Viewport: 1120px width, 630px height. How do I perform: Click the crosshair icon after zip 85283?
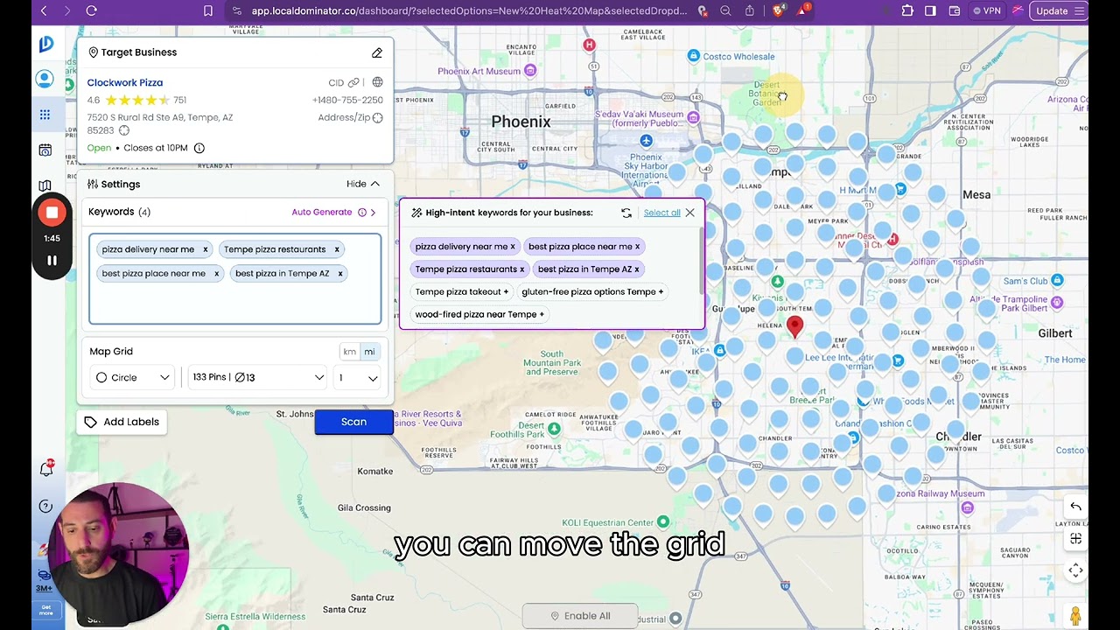pos(123,130)
